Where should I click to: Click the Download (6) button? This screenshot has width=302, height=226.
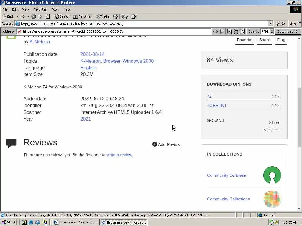coord(288,31)
